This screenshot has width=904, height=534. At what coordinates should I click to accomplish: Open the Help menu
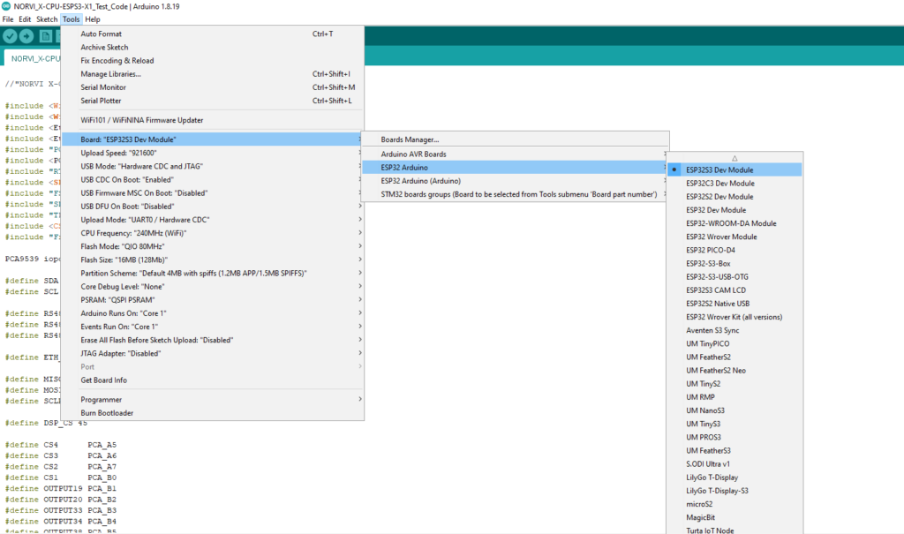93,19
